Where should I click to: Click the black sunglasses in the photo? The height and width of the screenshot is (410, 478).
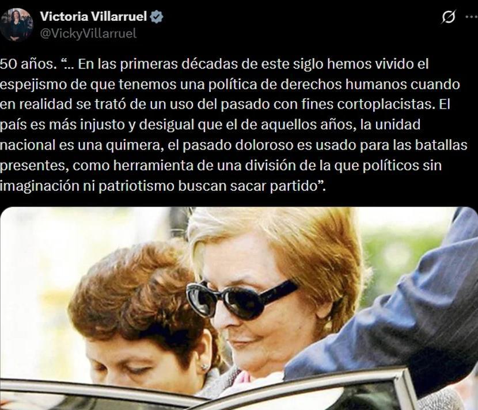pos(241,300)
